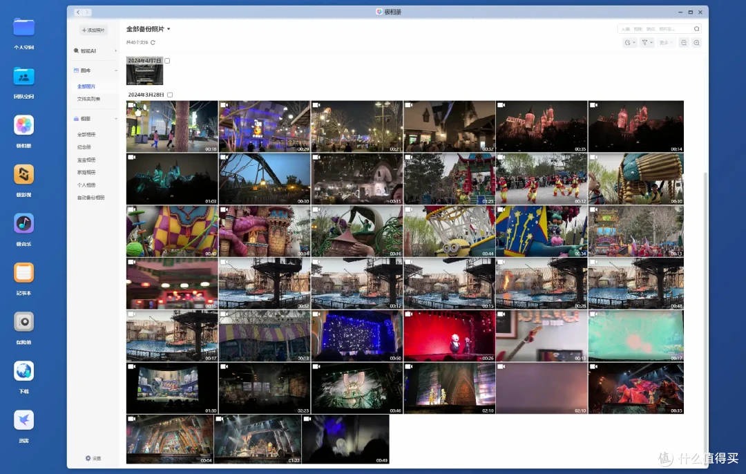Launch the 极音乐 music app icon
The width and height of the screenshot is (746, 474).
(23, 223)
